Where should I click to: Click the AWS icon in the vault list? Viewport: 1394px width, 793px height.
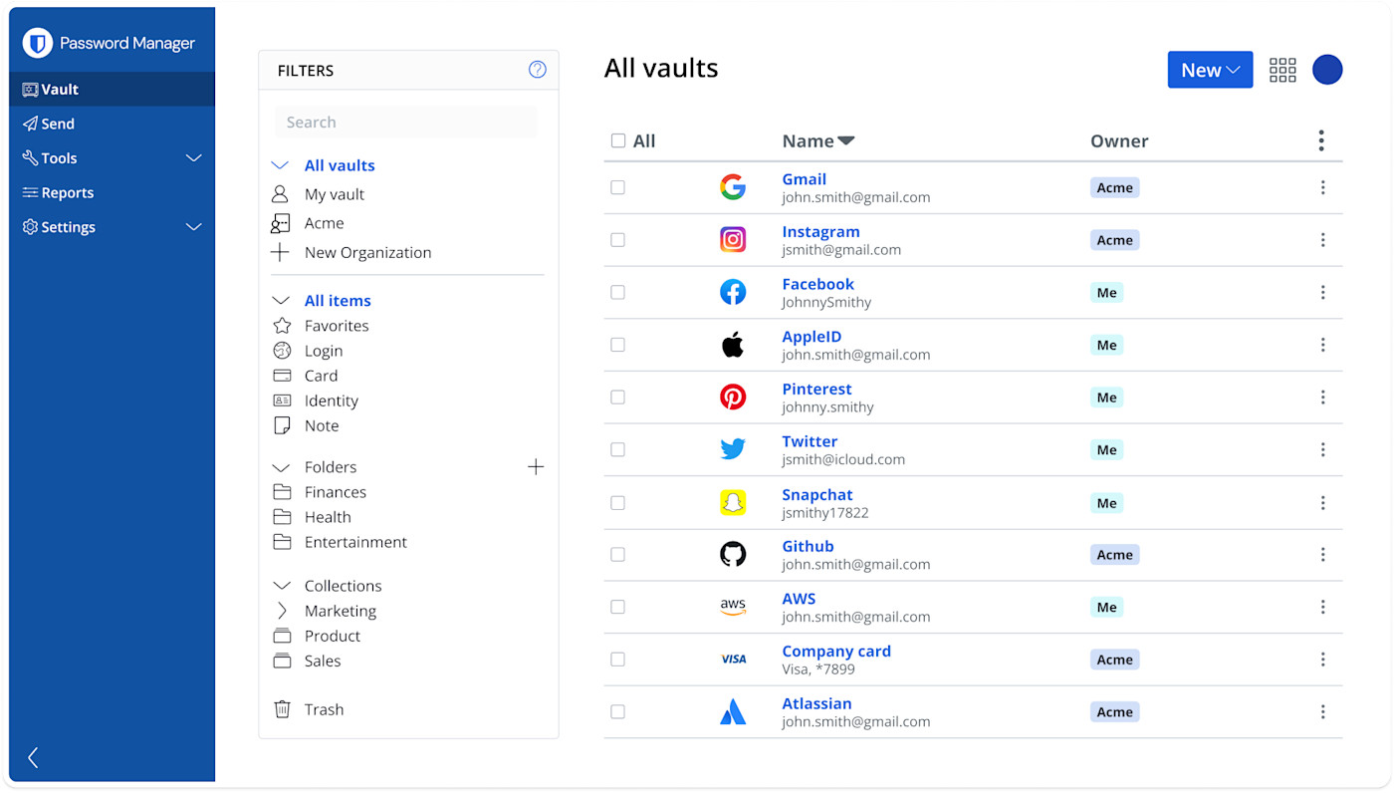click(733, 607)
